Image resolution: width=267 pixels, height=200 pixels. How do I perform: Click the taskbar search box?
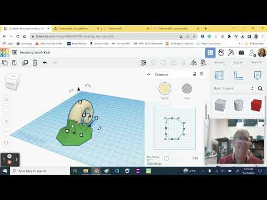click(x=40, y=171)
